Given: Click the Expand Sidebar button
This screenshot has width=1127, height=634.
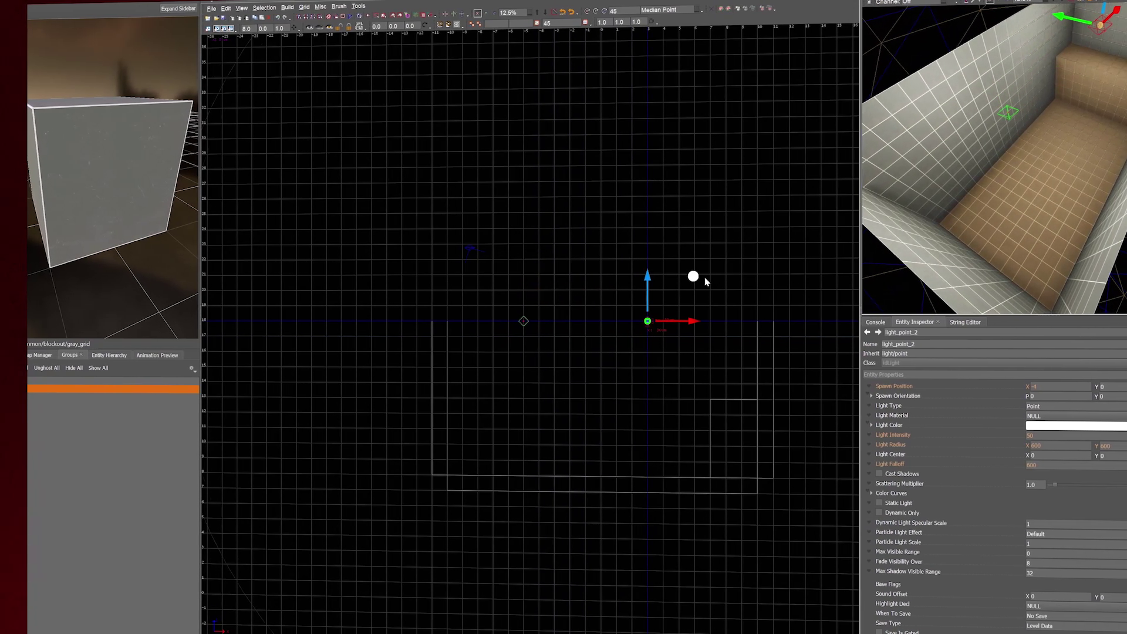Looking at the screenshot, I should point(178,8).
